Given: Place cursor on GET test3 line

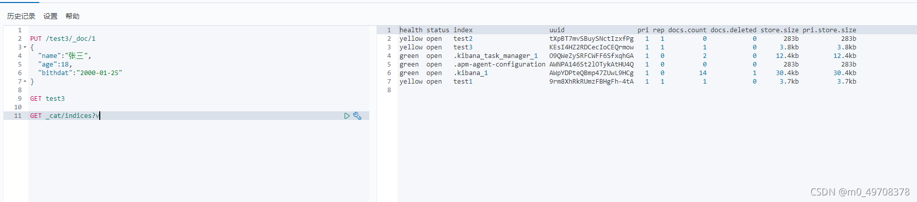Looking at the screenshot, I should (x=47, y=99).
